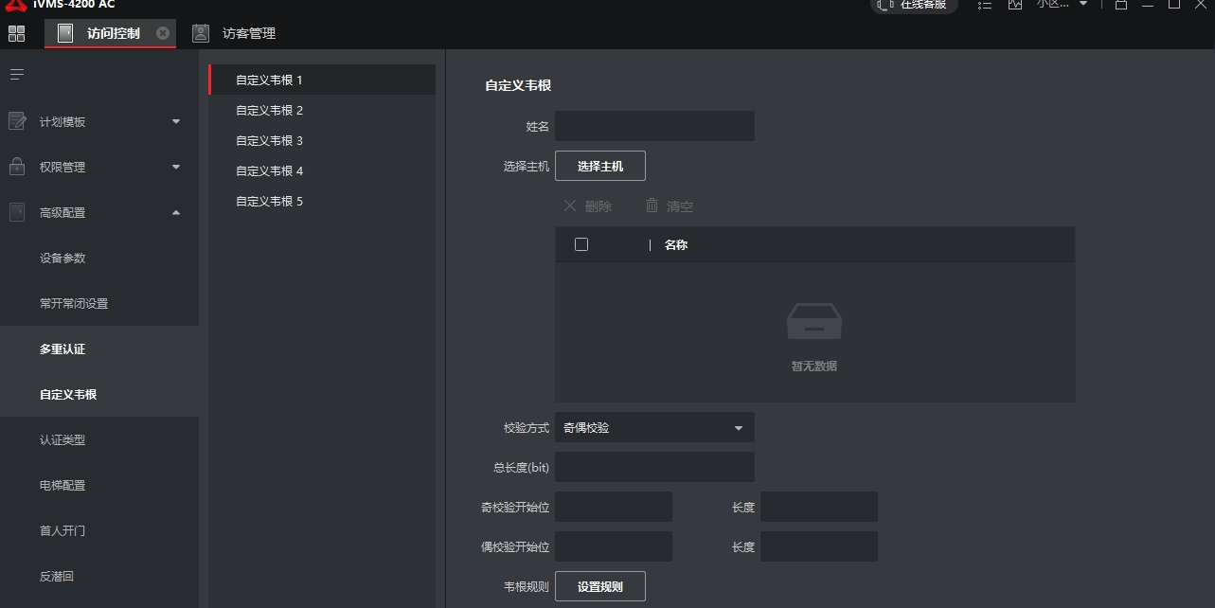This screenshot has width=1215, height=608.
Task: Open the main module grid menu
Action: (16, 34)
